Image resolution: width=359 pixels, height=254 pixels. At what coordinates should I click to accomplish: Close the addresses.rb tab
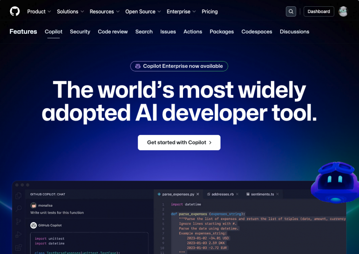(237, 194)
